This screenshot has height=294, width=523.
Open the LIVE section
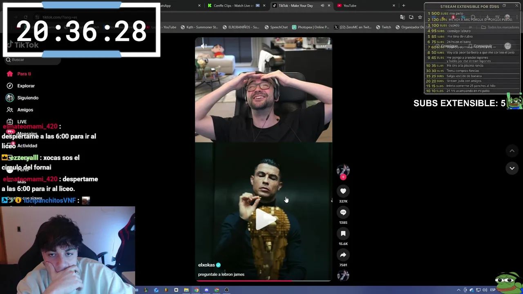coord(16,122)
